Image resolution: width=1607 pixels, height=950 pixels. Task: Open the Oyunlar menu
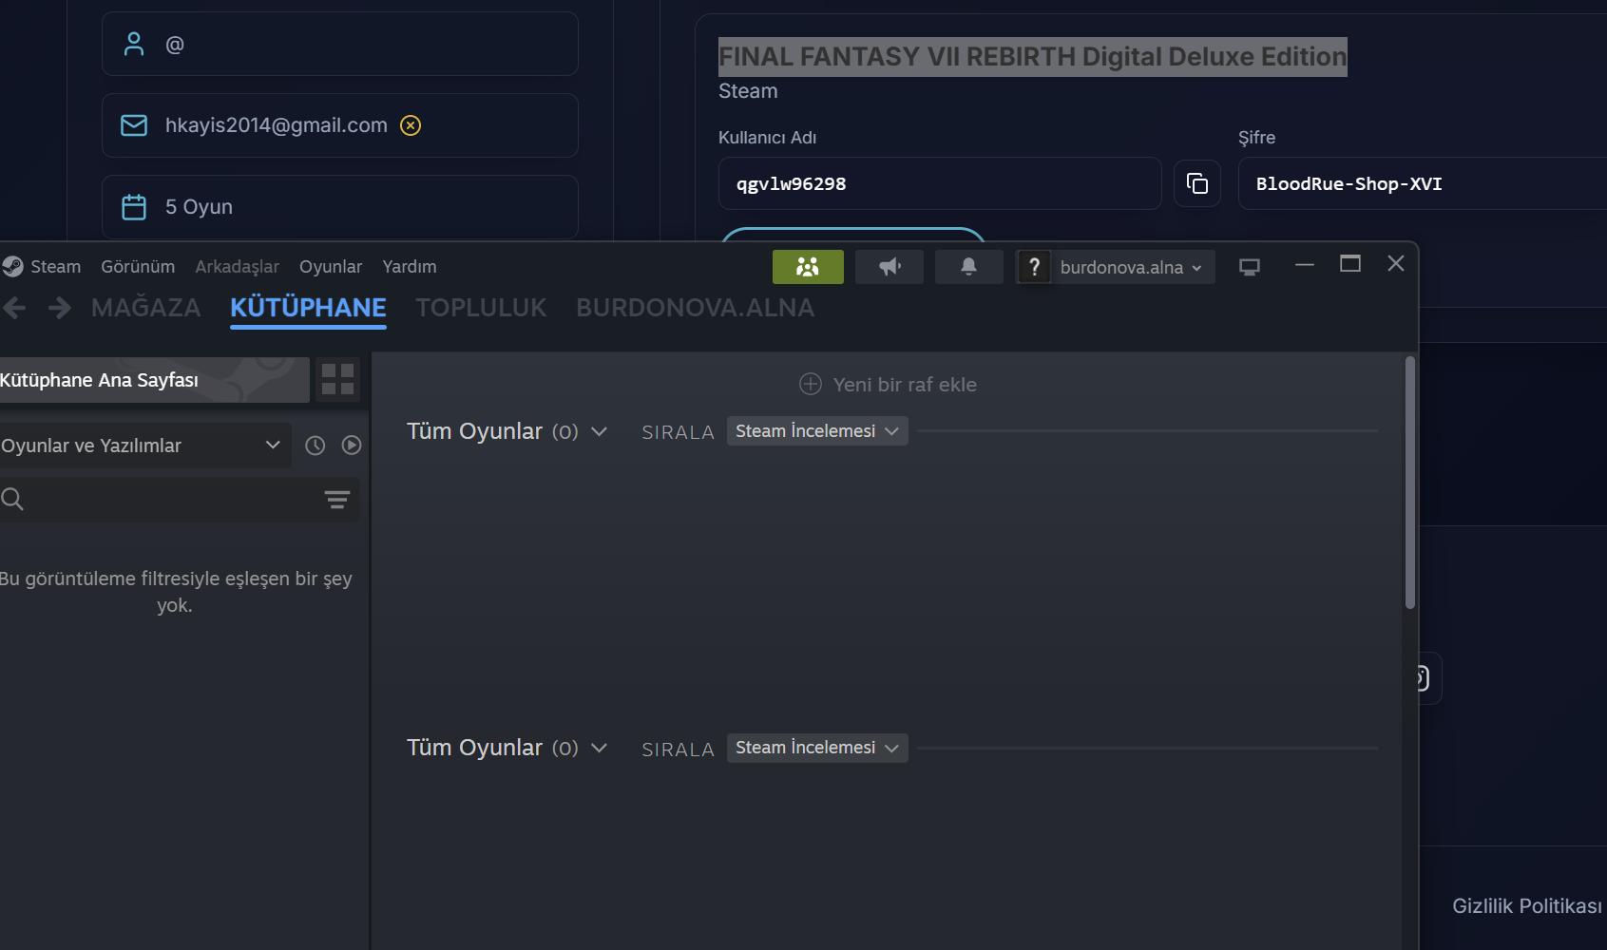pyautogui.click(x=331, y=267)
